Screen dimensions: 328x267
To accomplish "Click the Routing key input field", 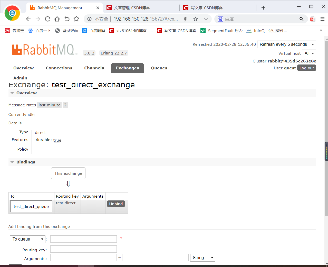I will point(83,249).
